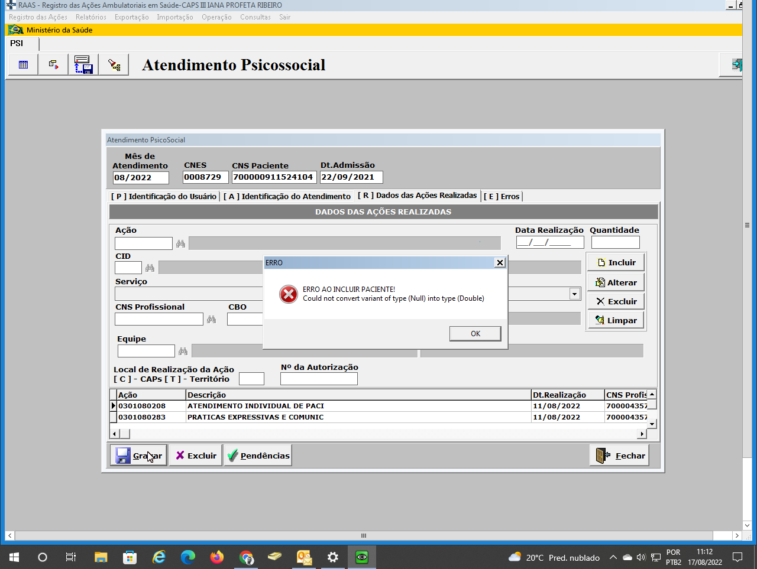
Task: Close the ERRO dialog with X
Action: point(500,263)
